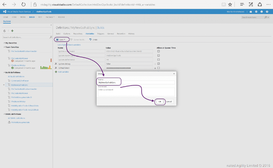Open the settings gear in blue header
The width and height of the screenshot is (273, 168).
pos(256,12)
